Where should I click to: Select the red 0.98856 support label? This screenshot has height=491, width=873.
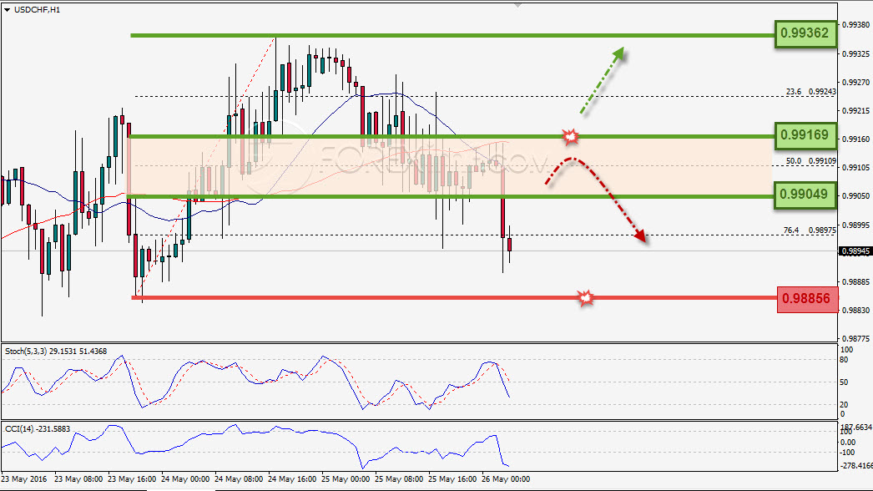click(807, 299)
